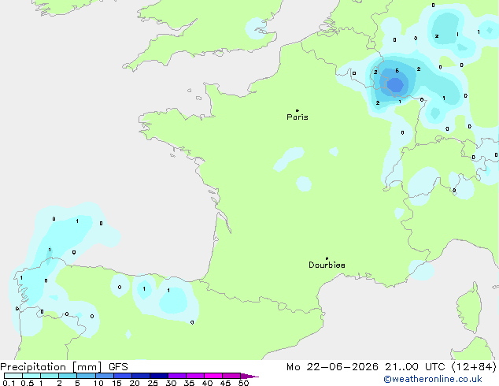
Task: Click the 25–30 mm legend swatch
Action: tap(158, 376)
